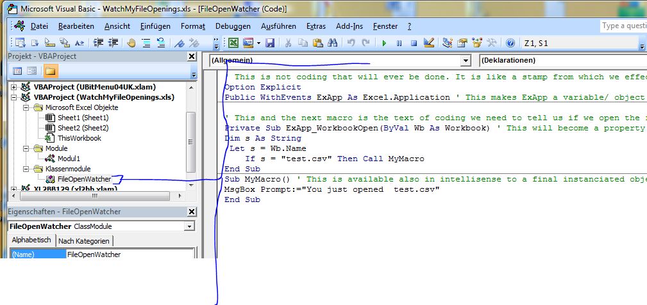
Task: Open Edit toolbar options chevron
Action: (x=216, y=43)
